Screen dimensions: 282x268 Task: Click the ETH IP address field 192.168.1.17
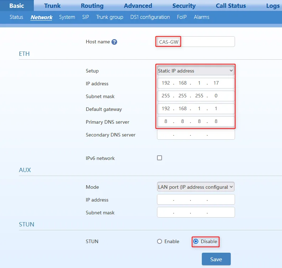pos(196,83)
